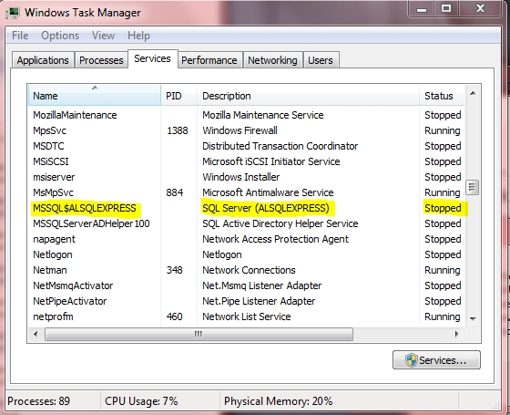Open the Help menu
The height and width of the screenshot is (415, 510).
point(138,36)
